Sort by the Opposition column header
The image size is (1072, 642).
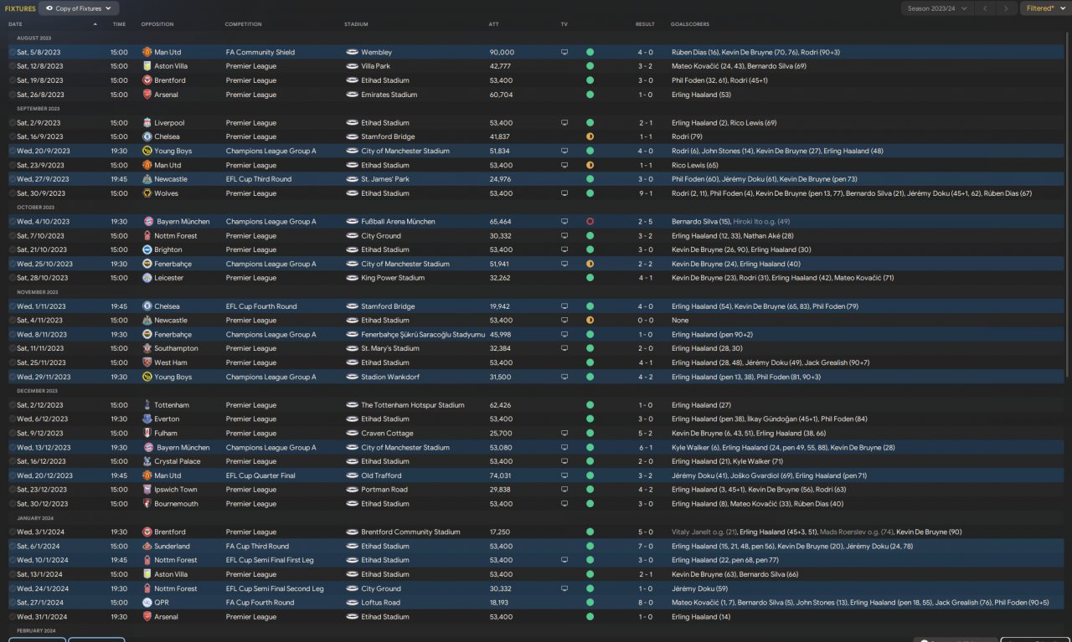157,24
